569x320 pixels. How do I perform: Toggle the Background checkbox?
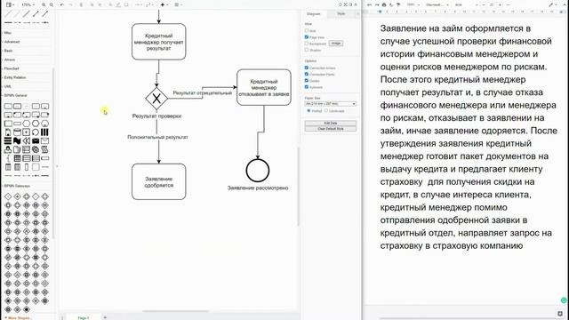click(307, 44)
